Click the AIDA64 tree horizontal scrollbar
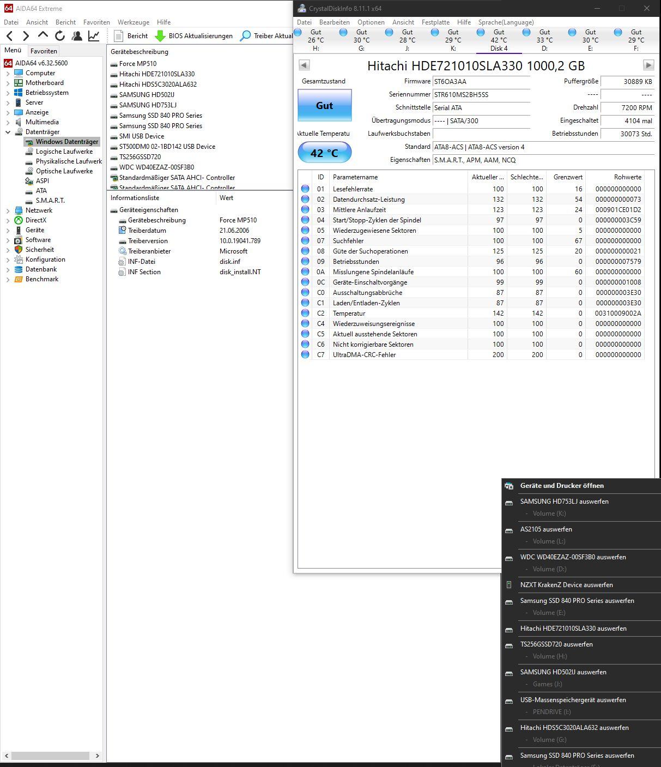661x767 pixels. (x=50, y=756)
